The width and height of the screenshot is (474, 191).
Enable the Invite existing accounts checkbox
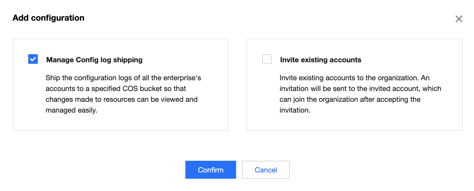267,59
